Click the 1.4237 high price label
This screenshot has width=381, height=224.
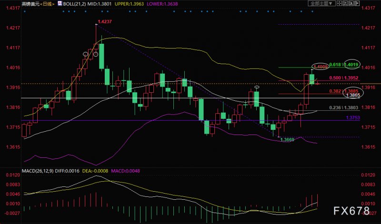click(x=105, y=21)
